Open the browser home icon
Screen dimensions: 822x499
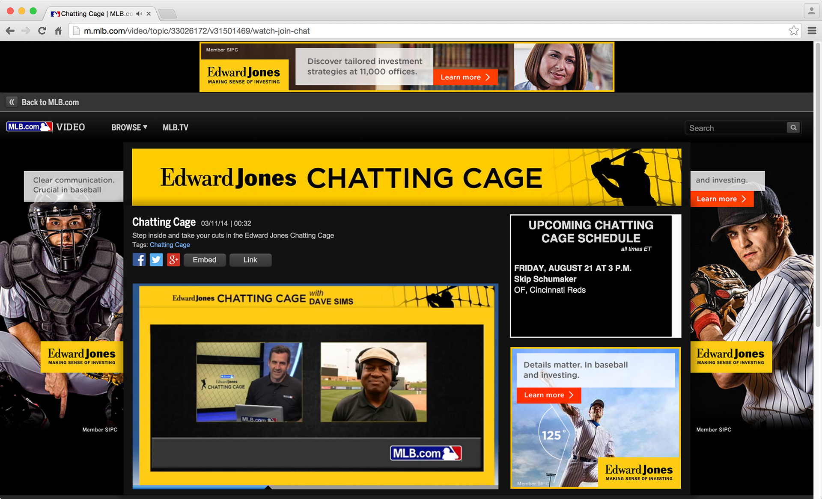pyautogui.click(x=58, y=31)
